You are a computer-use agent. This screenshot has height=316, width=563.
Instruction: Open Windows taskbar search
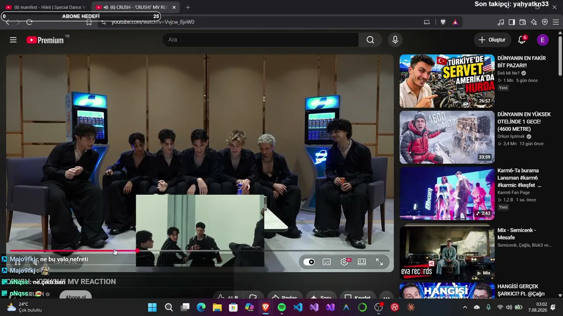tap(169, 307)
